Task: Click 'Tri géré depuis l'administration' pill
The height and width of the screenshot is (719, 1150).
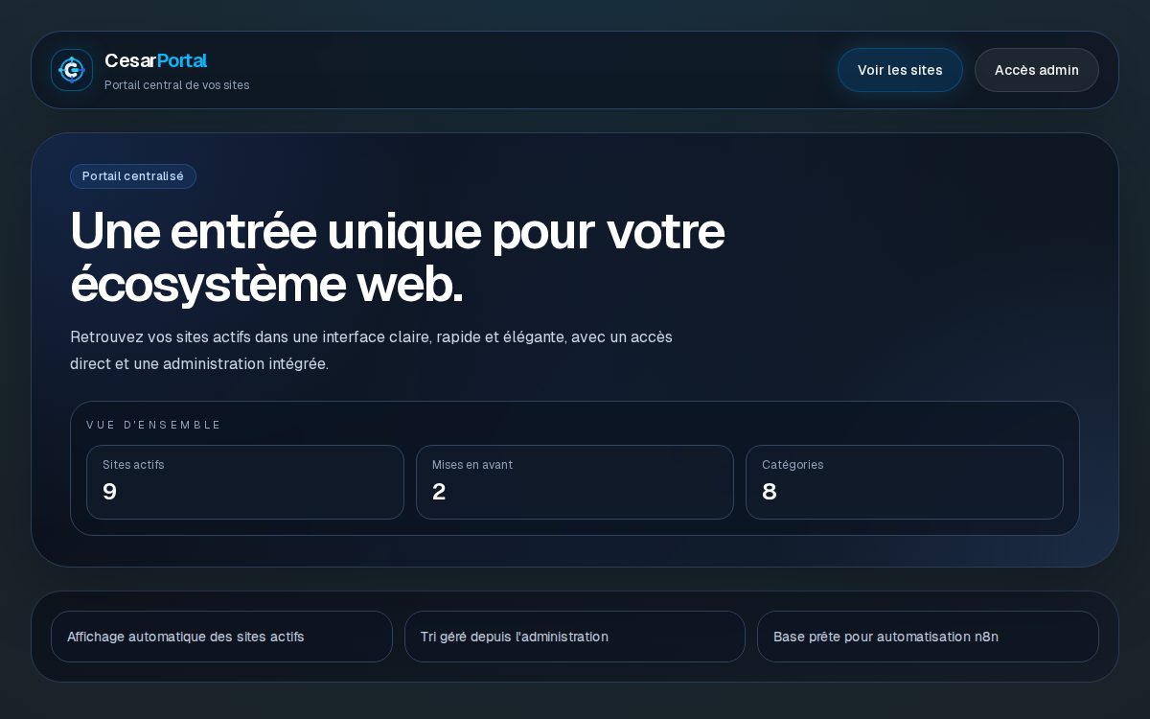Action: (575, 637)
